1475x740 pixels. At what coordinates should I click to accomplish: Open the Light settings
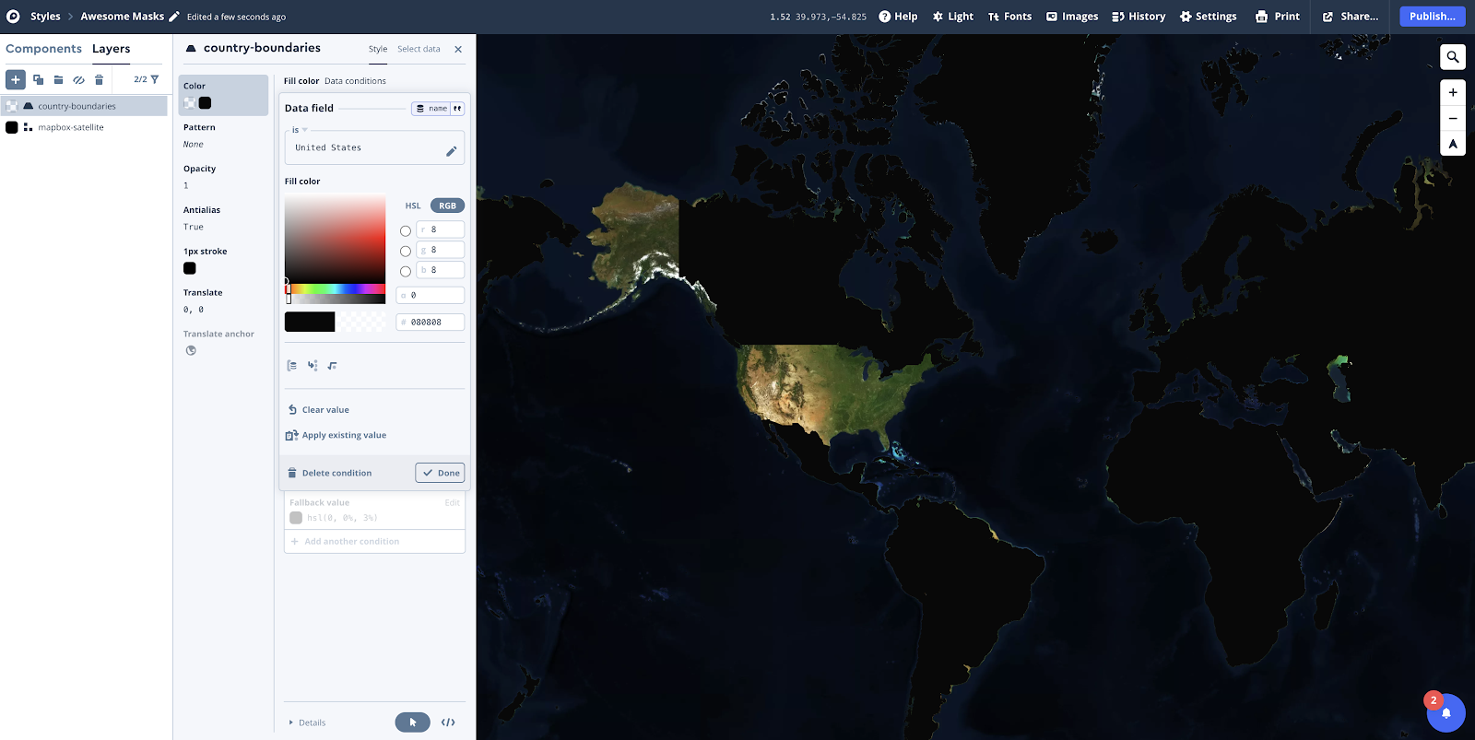952,17
